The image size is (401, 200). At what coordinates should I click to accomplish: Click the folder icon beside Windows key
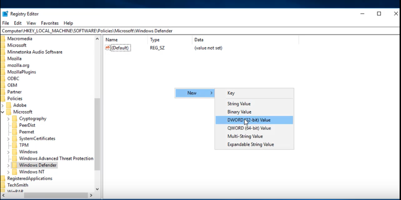pos(15,152)
